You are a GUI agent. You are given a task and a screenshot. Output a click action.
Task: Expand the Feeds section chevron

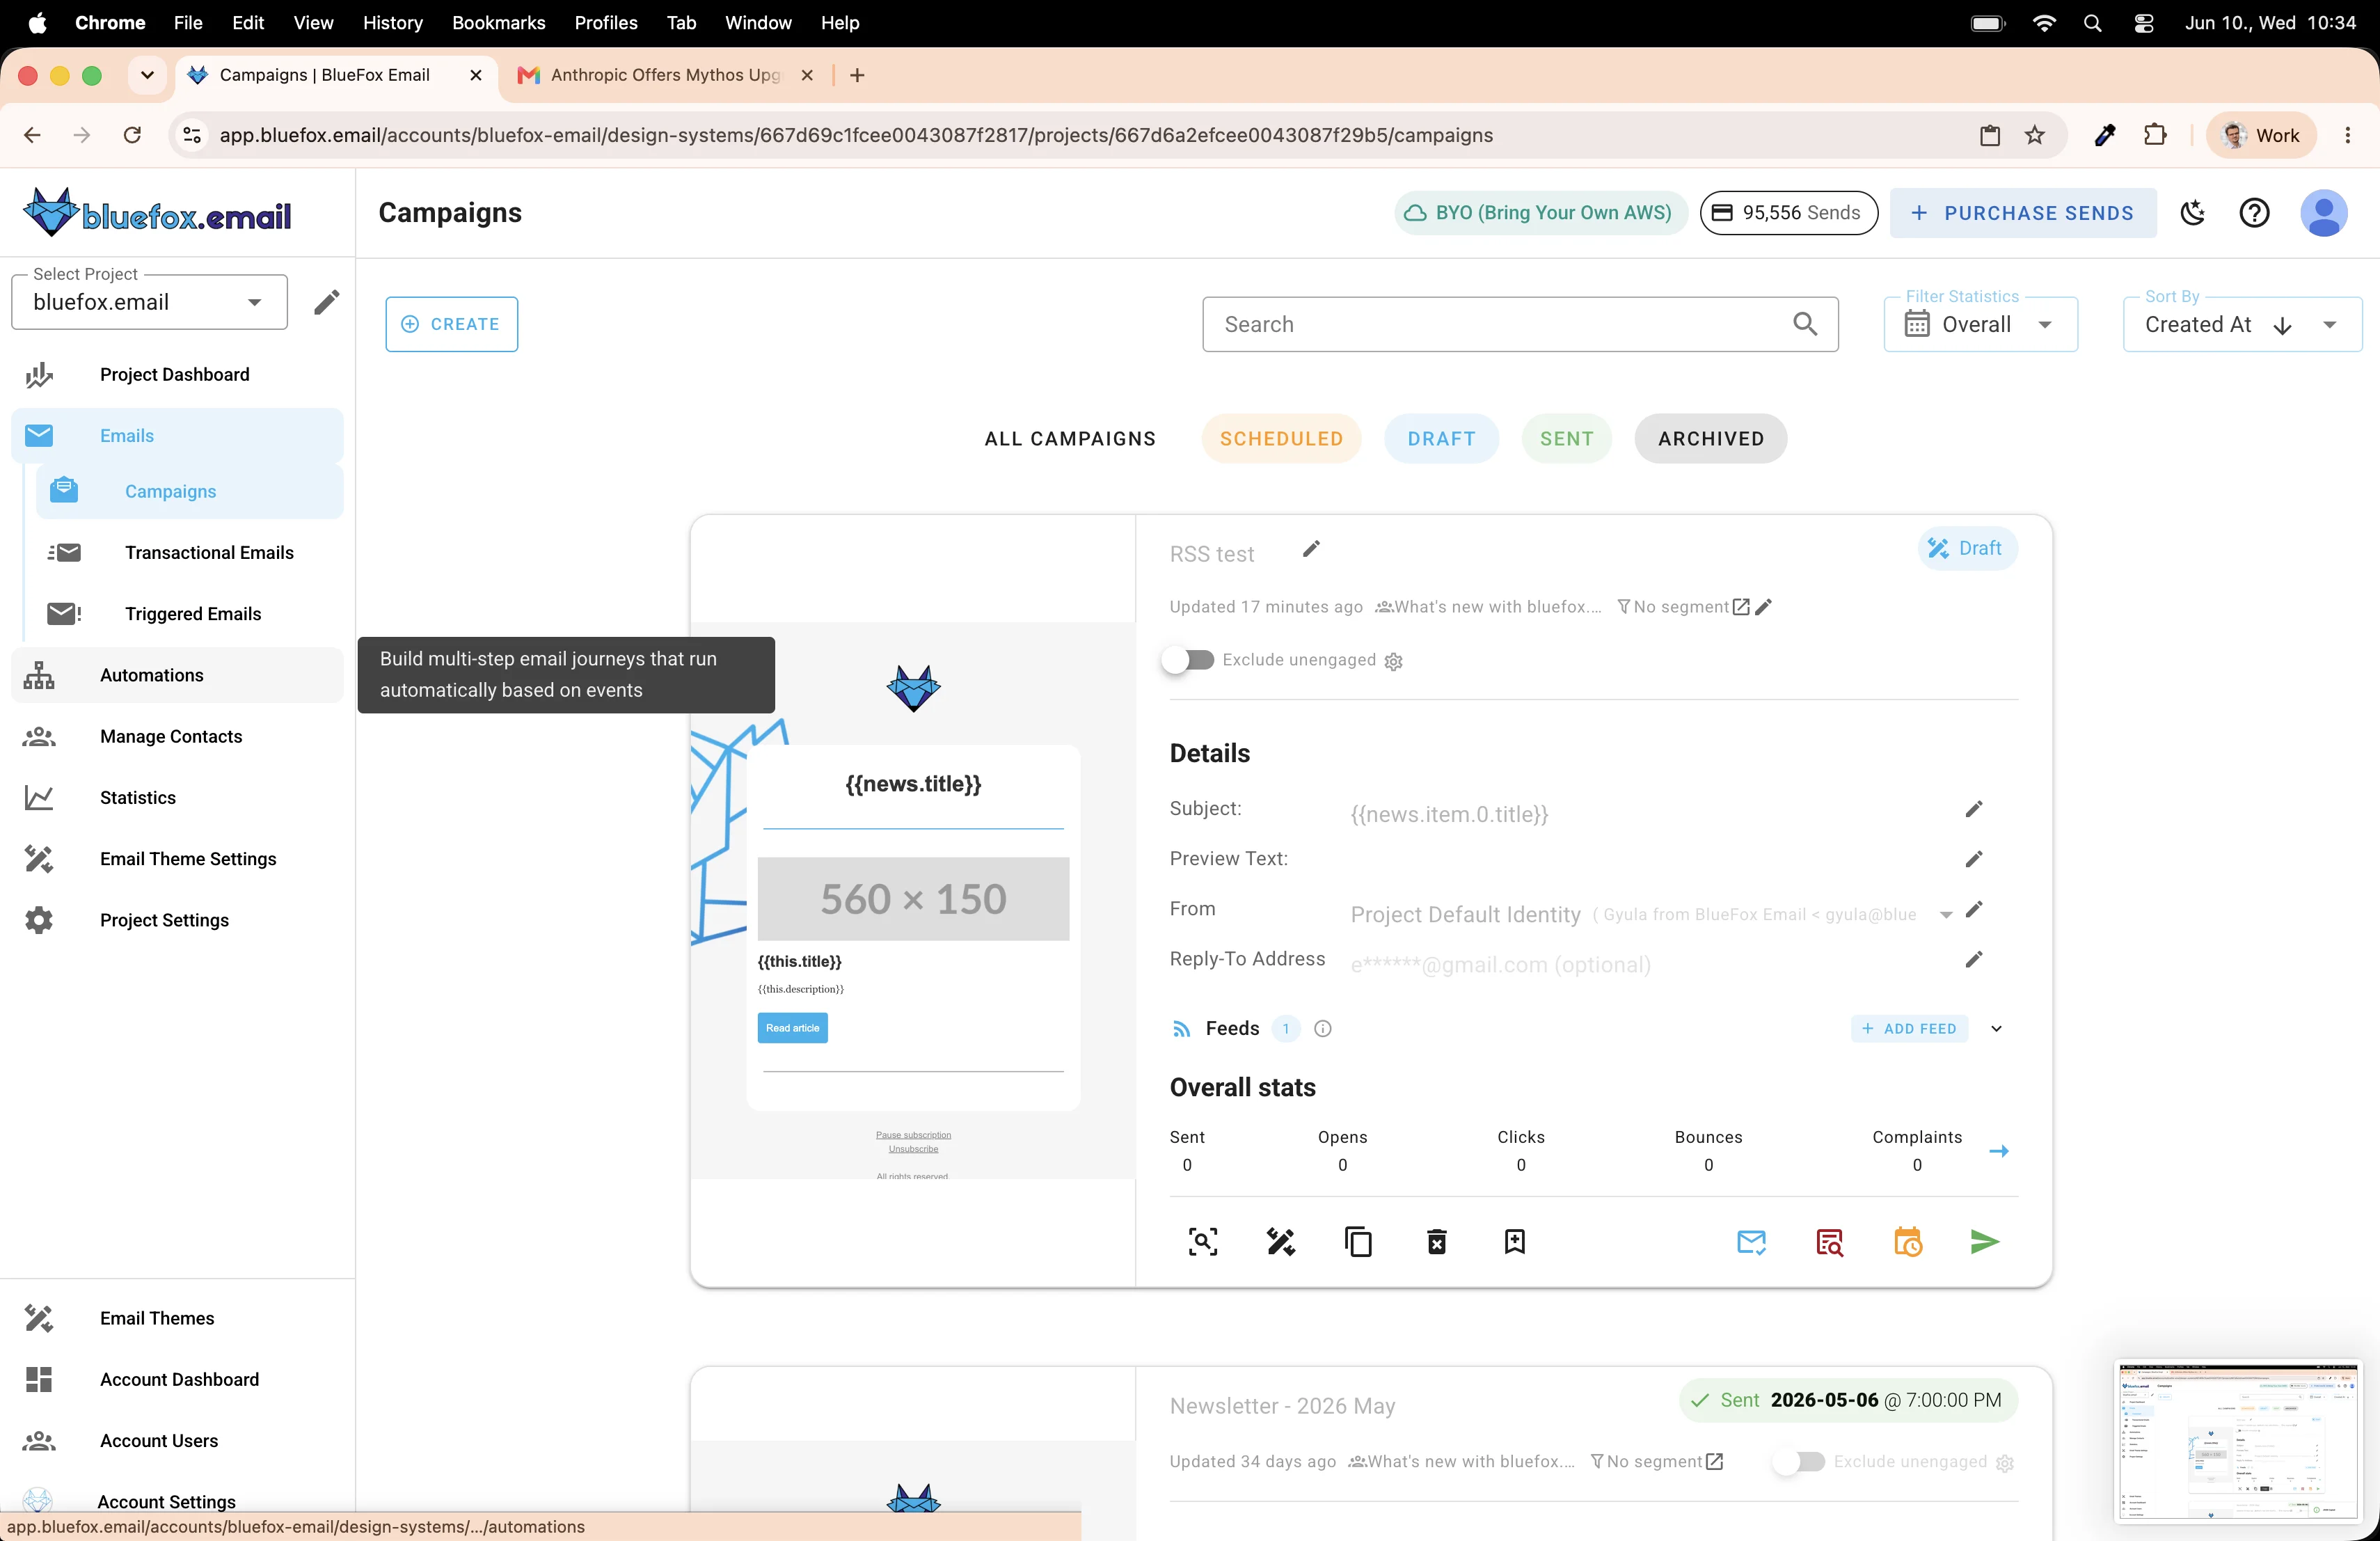pos(1996,1028)
